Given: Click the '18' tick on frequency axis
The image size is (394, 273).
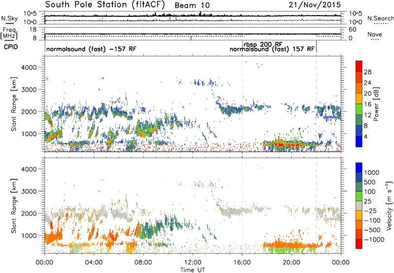Looking at the screenshot, I should [x=33, y=30].
